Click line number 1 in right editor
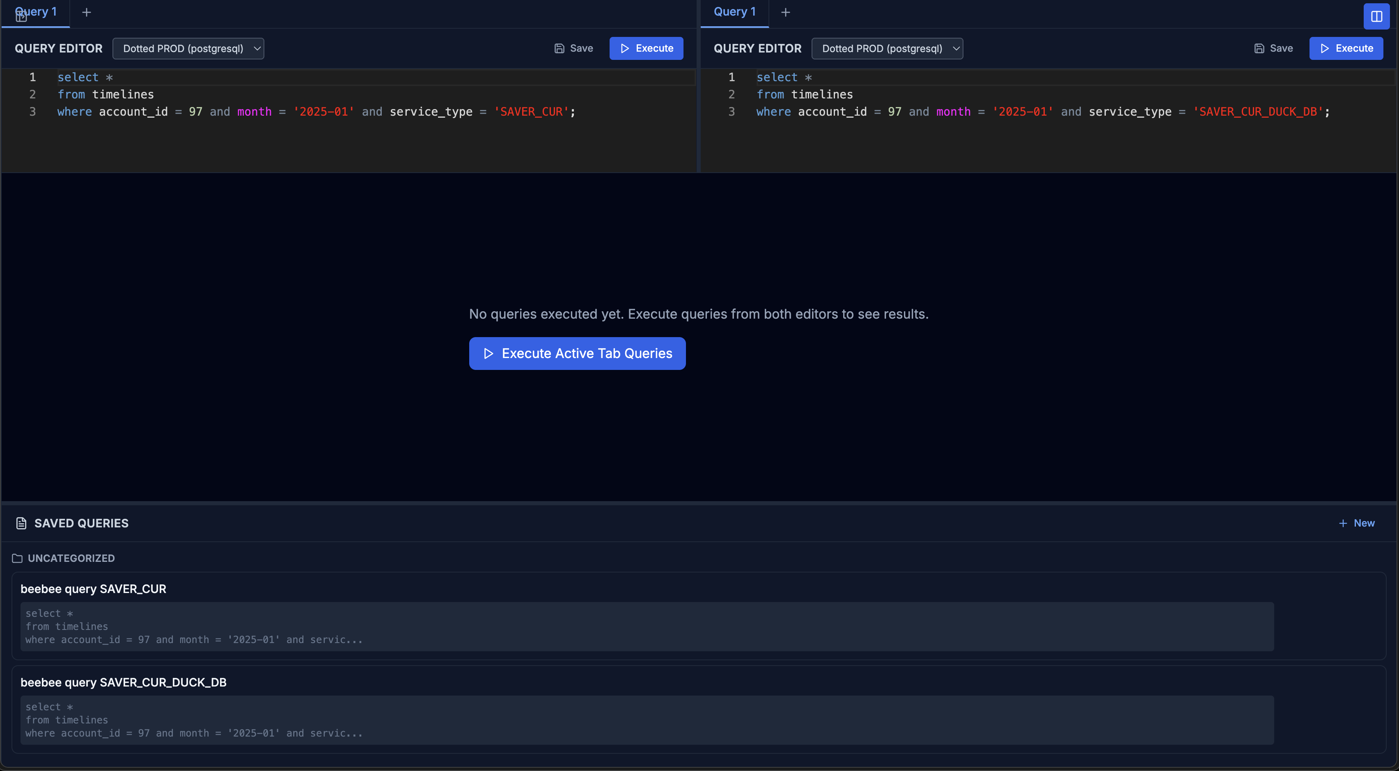Image resolution: width=1399 pixels, height=771 pixels. [x=732, y=77]
